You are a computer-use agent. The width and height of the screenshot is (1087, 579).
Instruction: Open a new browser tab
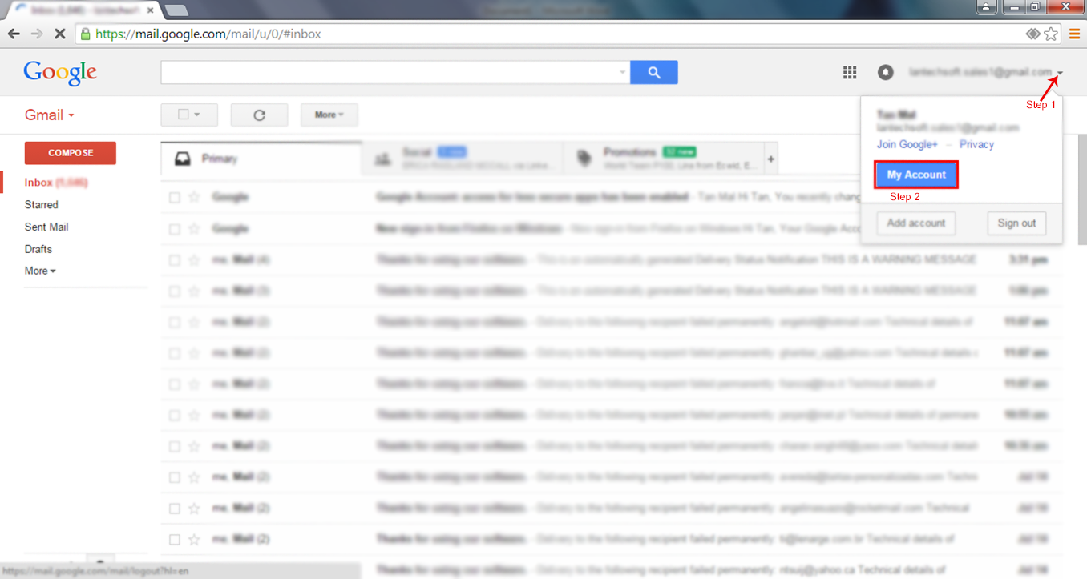click(176, 10)
